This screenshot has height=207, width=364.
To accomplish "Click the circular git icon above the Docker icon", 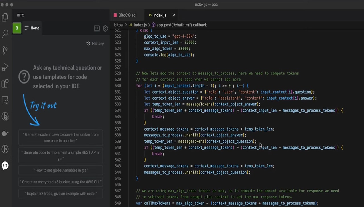I will pyautogui.click(x=5, y=116).
